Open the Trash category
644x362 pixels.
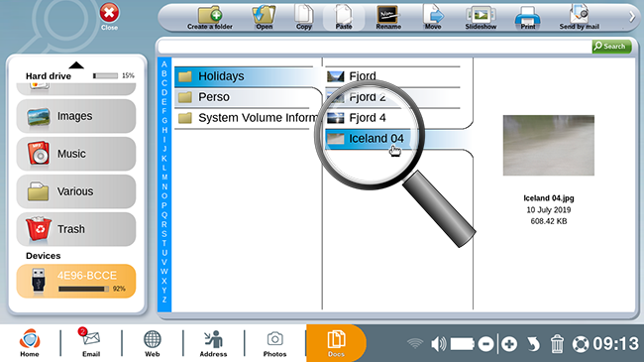[x=76, y=229]
